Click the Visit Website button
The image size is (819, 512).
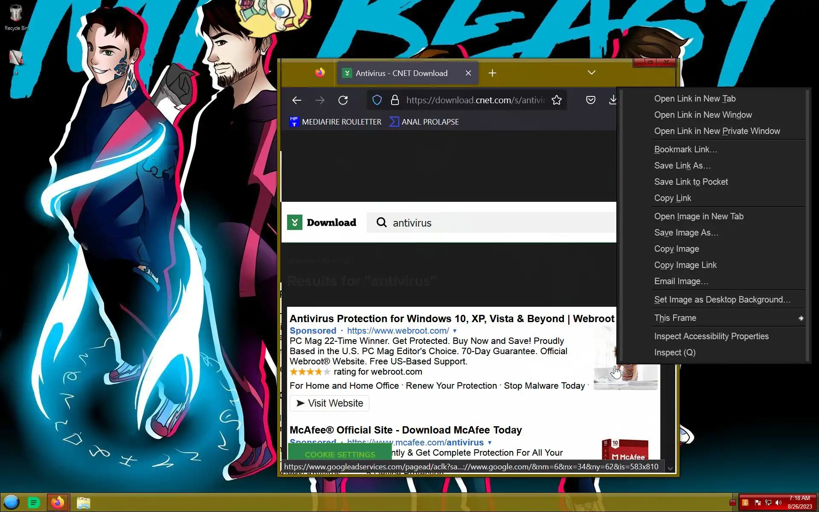(x=329, y=403)
